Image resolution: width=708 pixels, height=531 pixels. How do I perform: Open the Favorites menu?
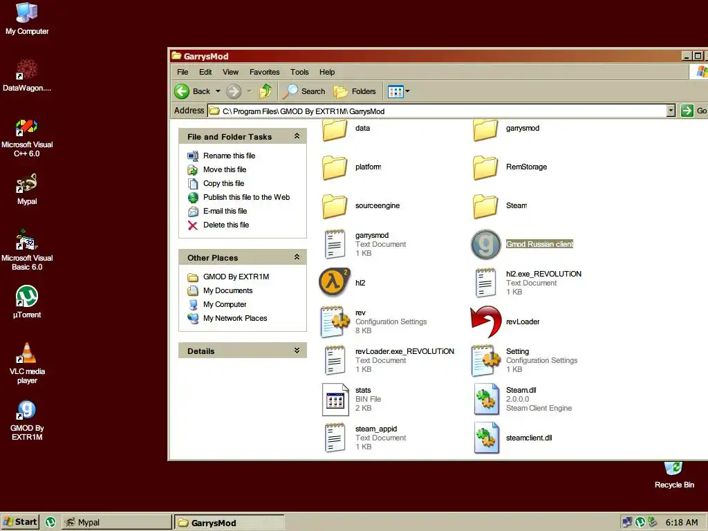tap(265, 72)
